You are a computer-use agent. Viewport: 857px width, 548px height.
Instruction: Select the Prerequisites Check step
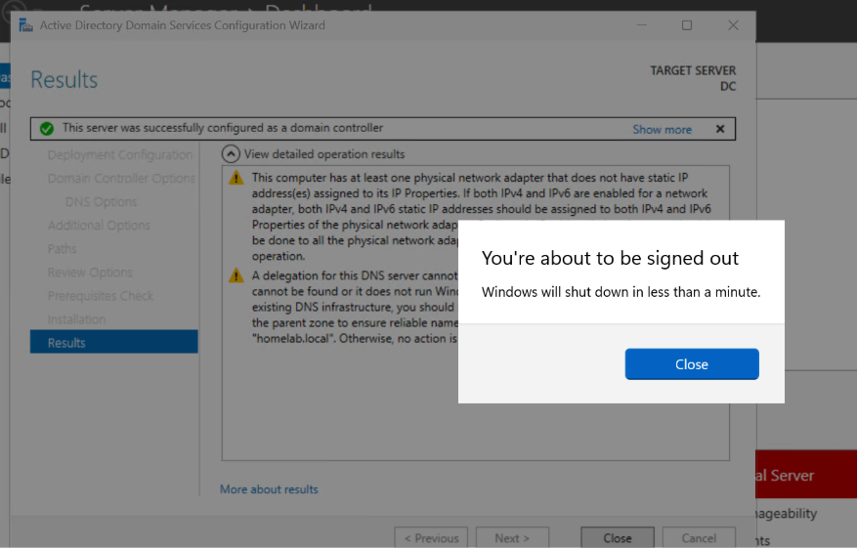click(x=101, y=296)
